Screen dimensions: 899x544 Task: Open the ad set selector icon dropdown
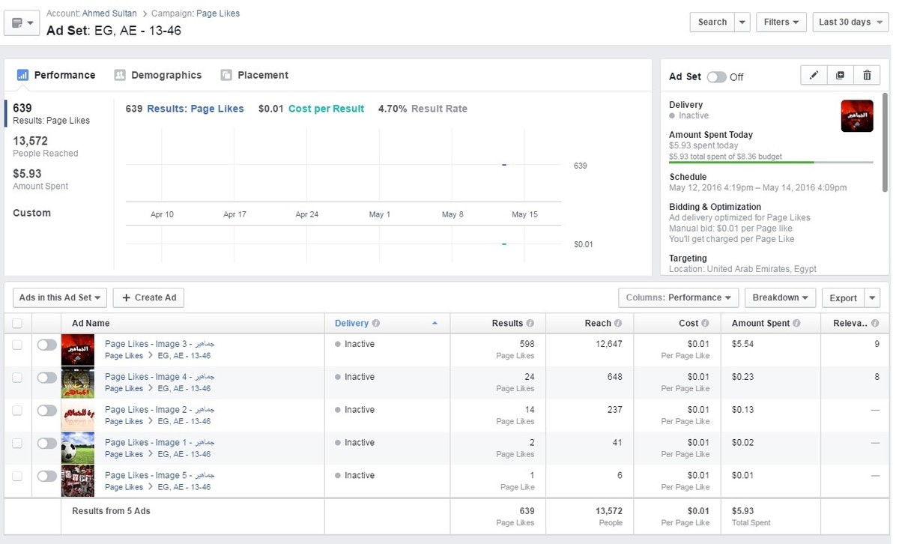point(22,23)
